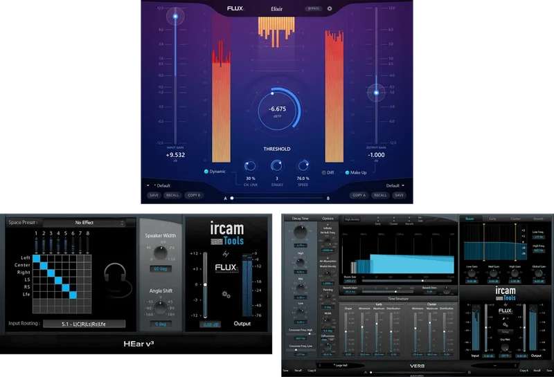Toggle the Center row active matrix cell
Image resolution: width=554 pixels, height=377 pixels.
click(x=44, y=266)
